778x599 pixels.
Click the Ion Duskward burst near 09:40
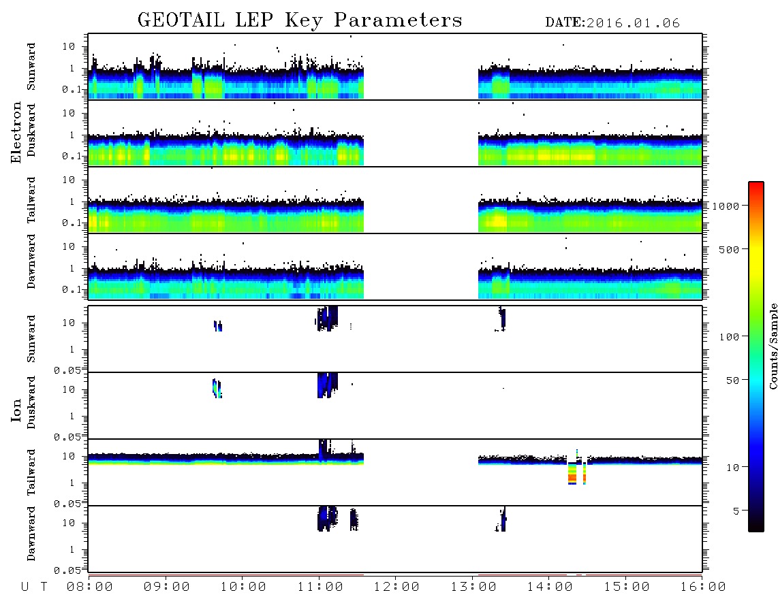(217, 388)
